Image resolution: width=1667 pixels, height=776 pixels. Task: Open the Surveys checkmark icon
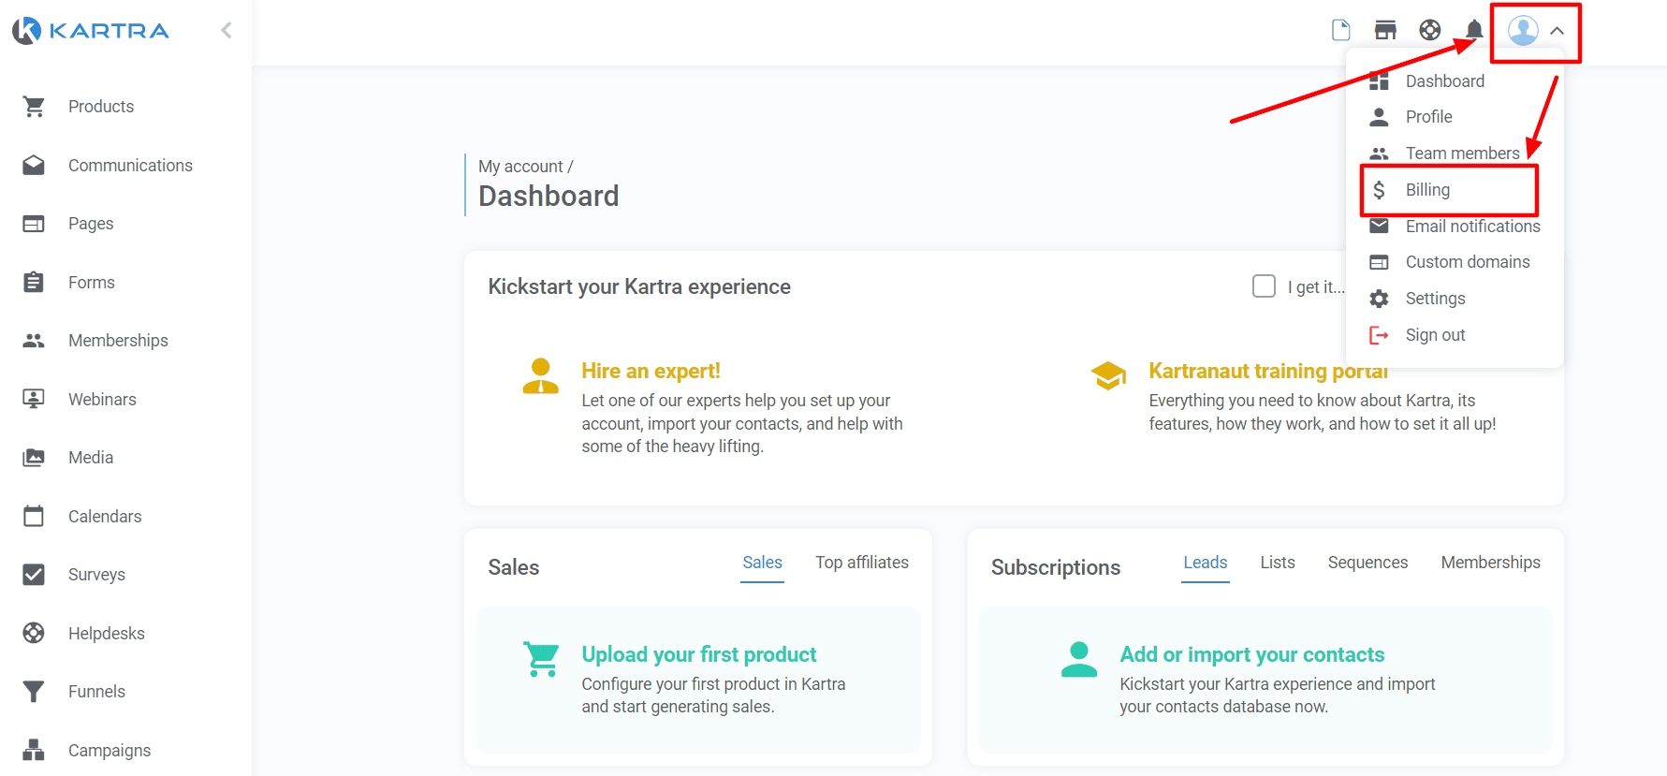pos(34,575)
